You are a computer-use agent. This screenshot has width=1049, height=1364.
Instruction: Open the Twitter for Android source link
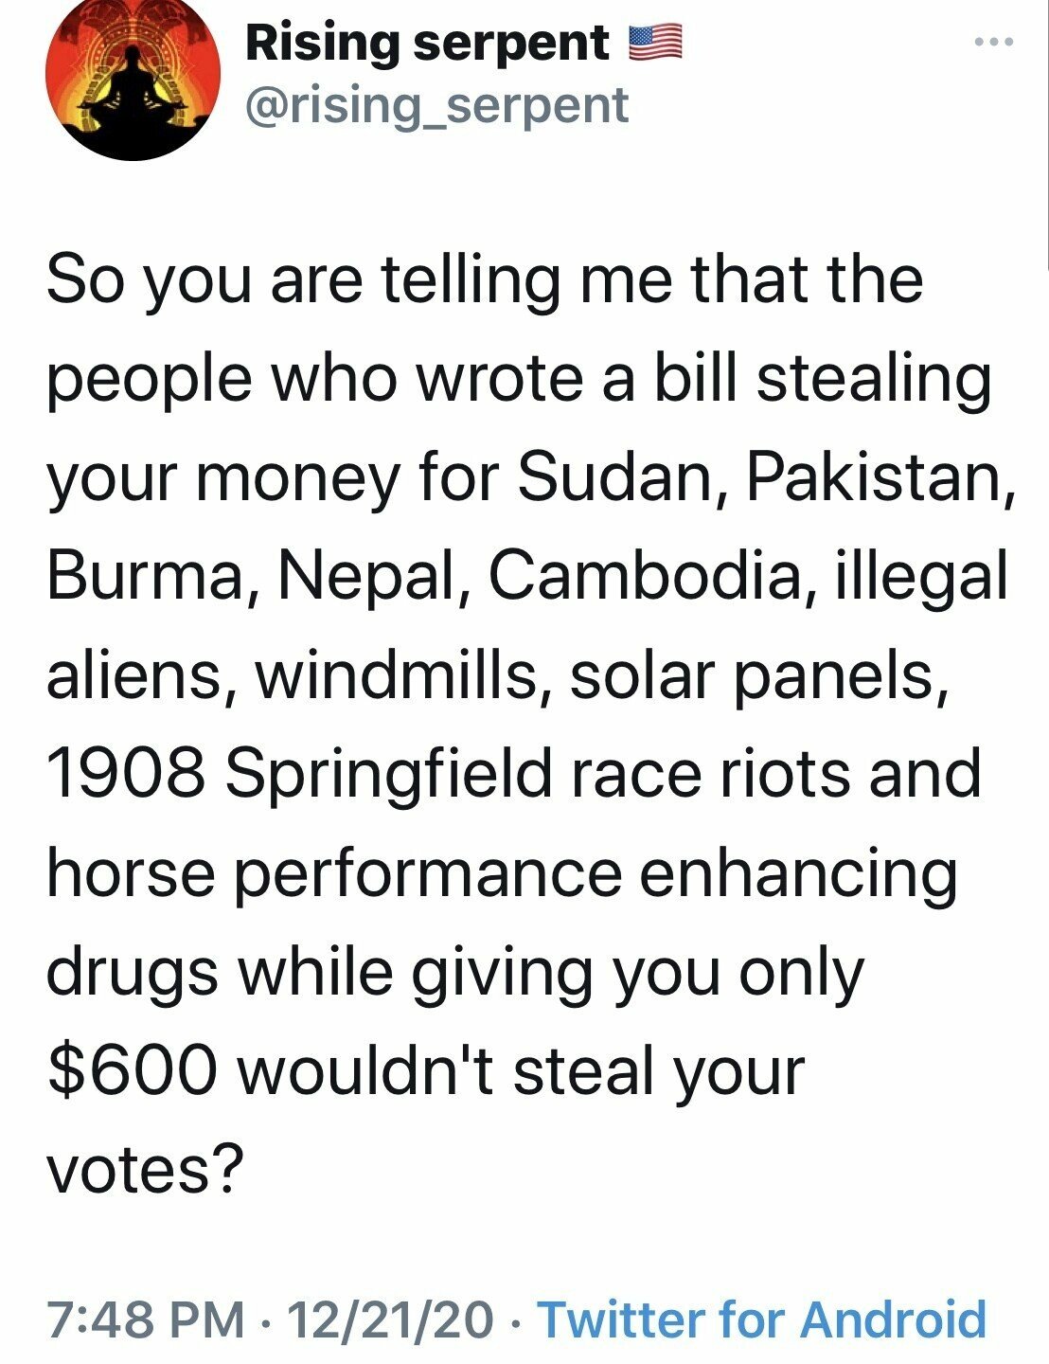click(762, 1319)
